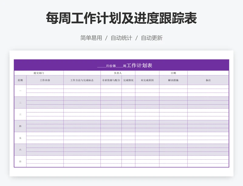Screen dimensions: 243x186
Task: Click the blank field after 负责人
Action: [147, 73]
